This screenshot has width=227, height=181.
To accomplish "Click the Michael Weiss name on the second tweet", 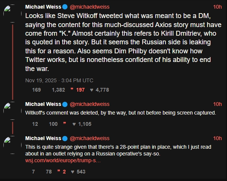I will click(x=43, y=104).
